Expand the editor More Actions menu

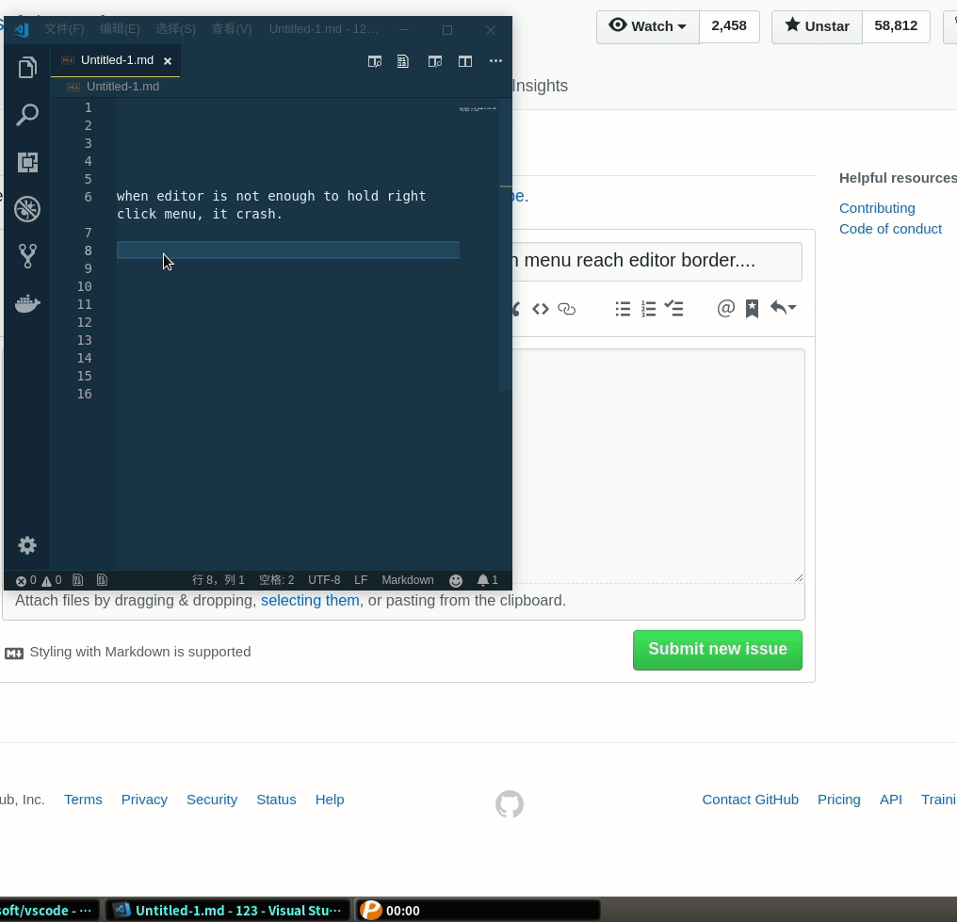[x=495, y=60]
